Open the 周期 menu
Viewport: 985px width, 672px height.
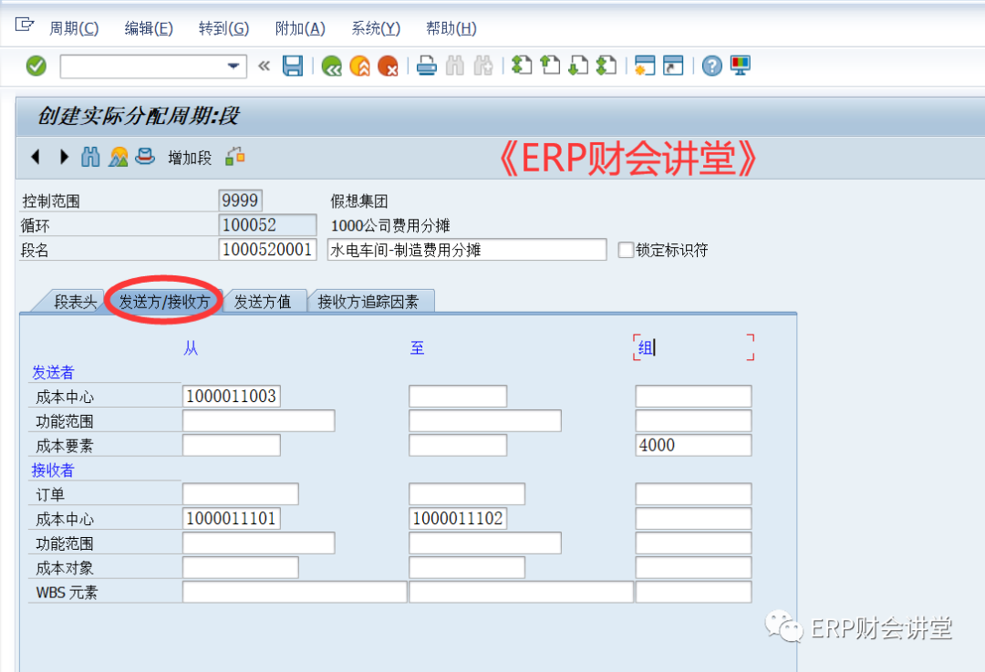(73, 28)
